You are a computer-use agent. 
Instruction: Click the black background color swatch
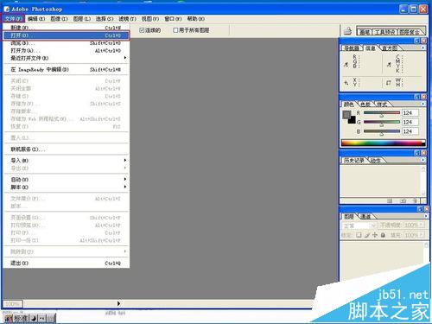352,120
